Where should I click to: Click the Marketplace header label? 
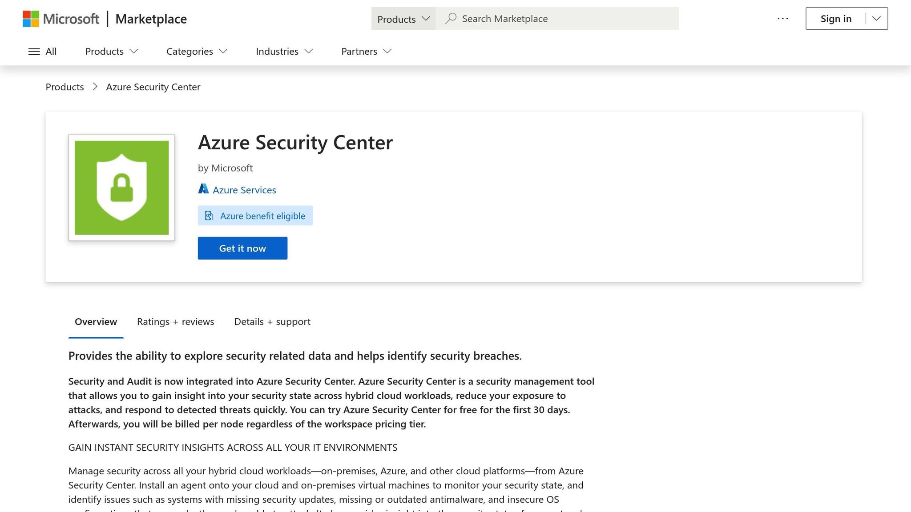pos(151,19)
